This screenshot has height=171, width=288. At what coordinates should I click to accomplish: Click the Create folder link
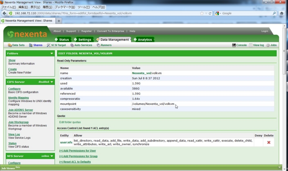point(12,69)
